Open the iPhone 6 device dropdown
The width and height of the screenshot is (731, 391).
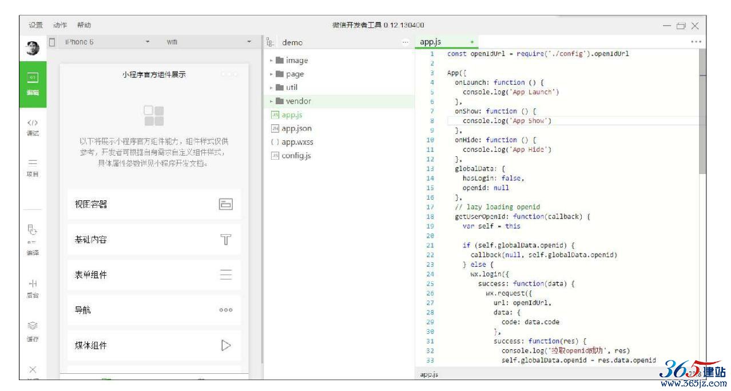point(108,42)
